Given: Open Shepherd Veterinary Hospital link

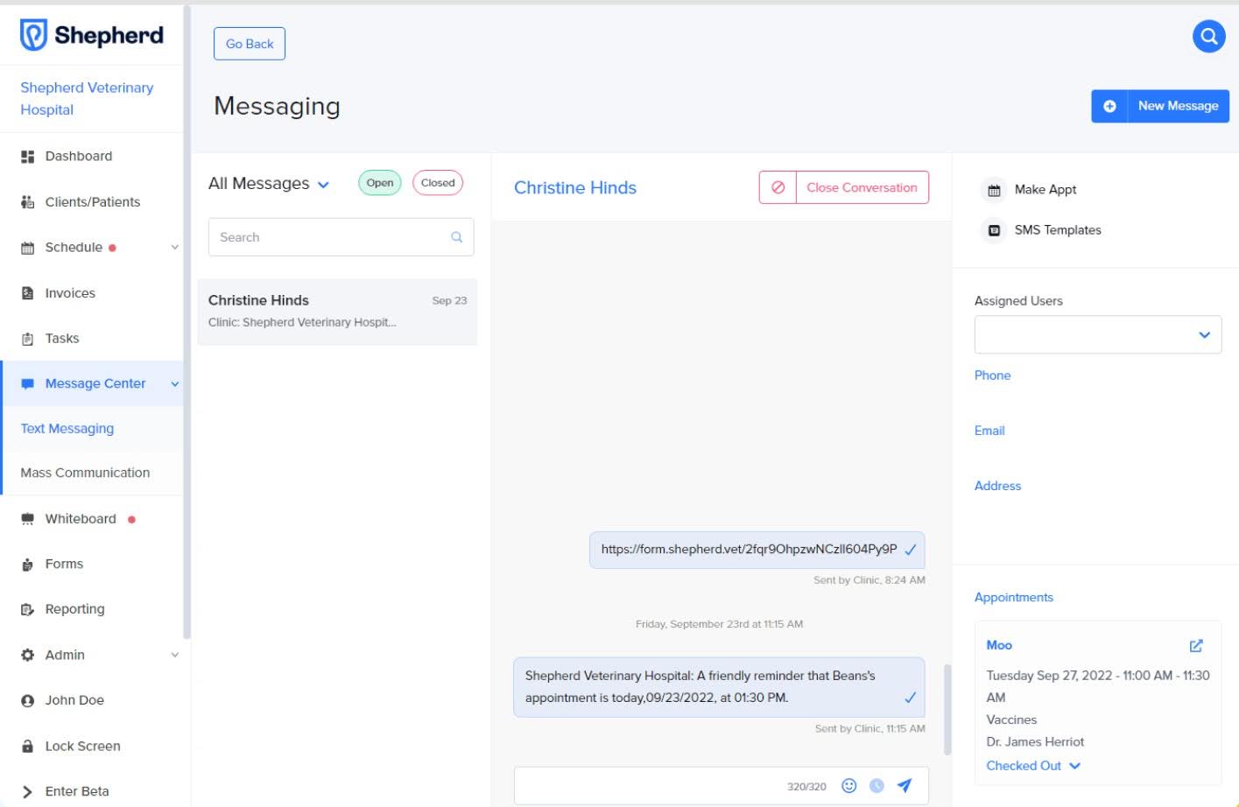Looking at the screenshot, I should pyautogui.click(x=87, y=99).
